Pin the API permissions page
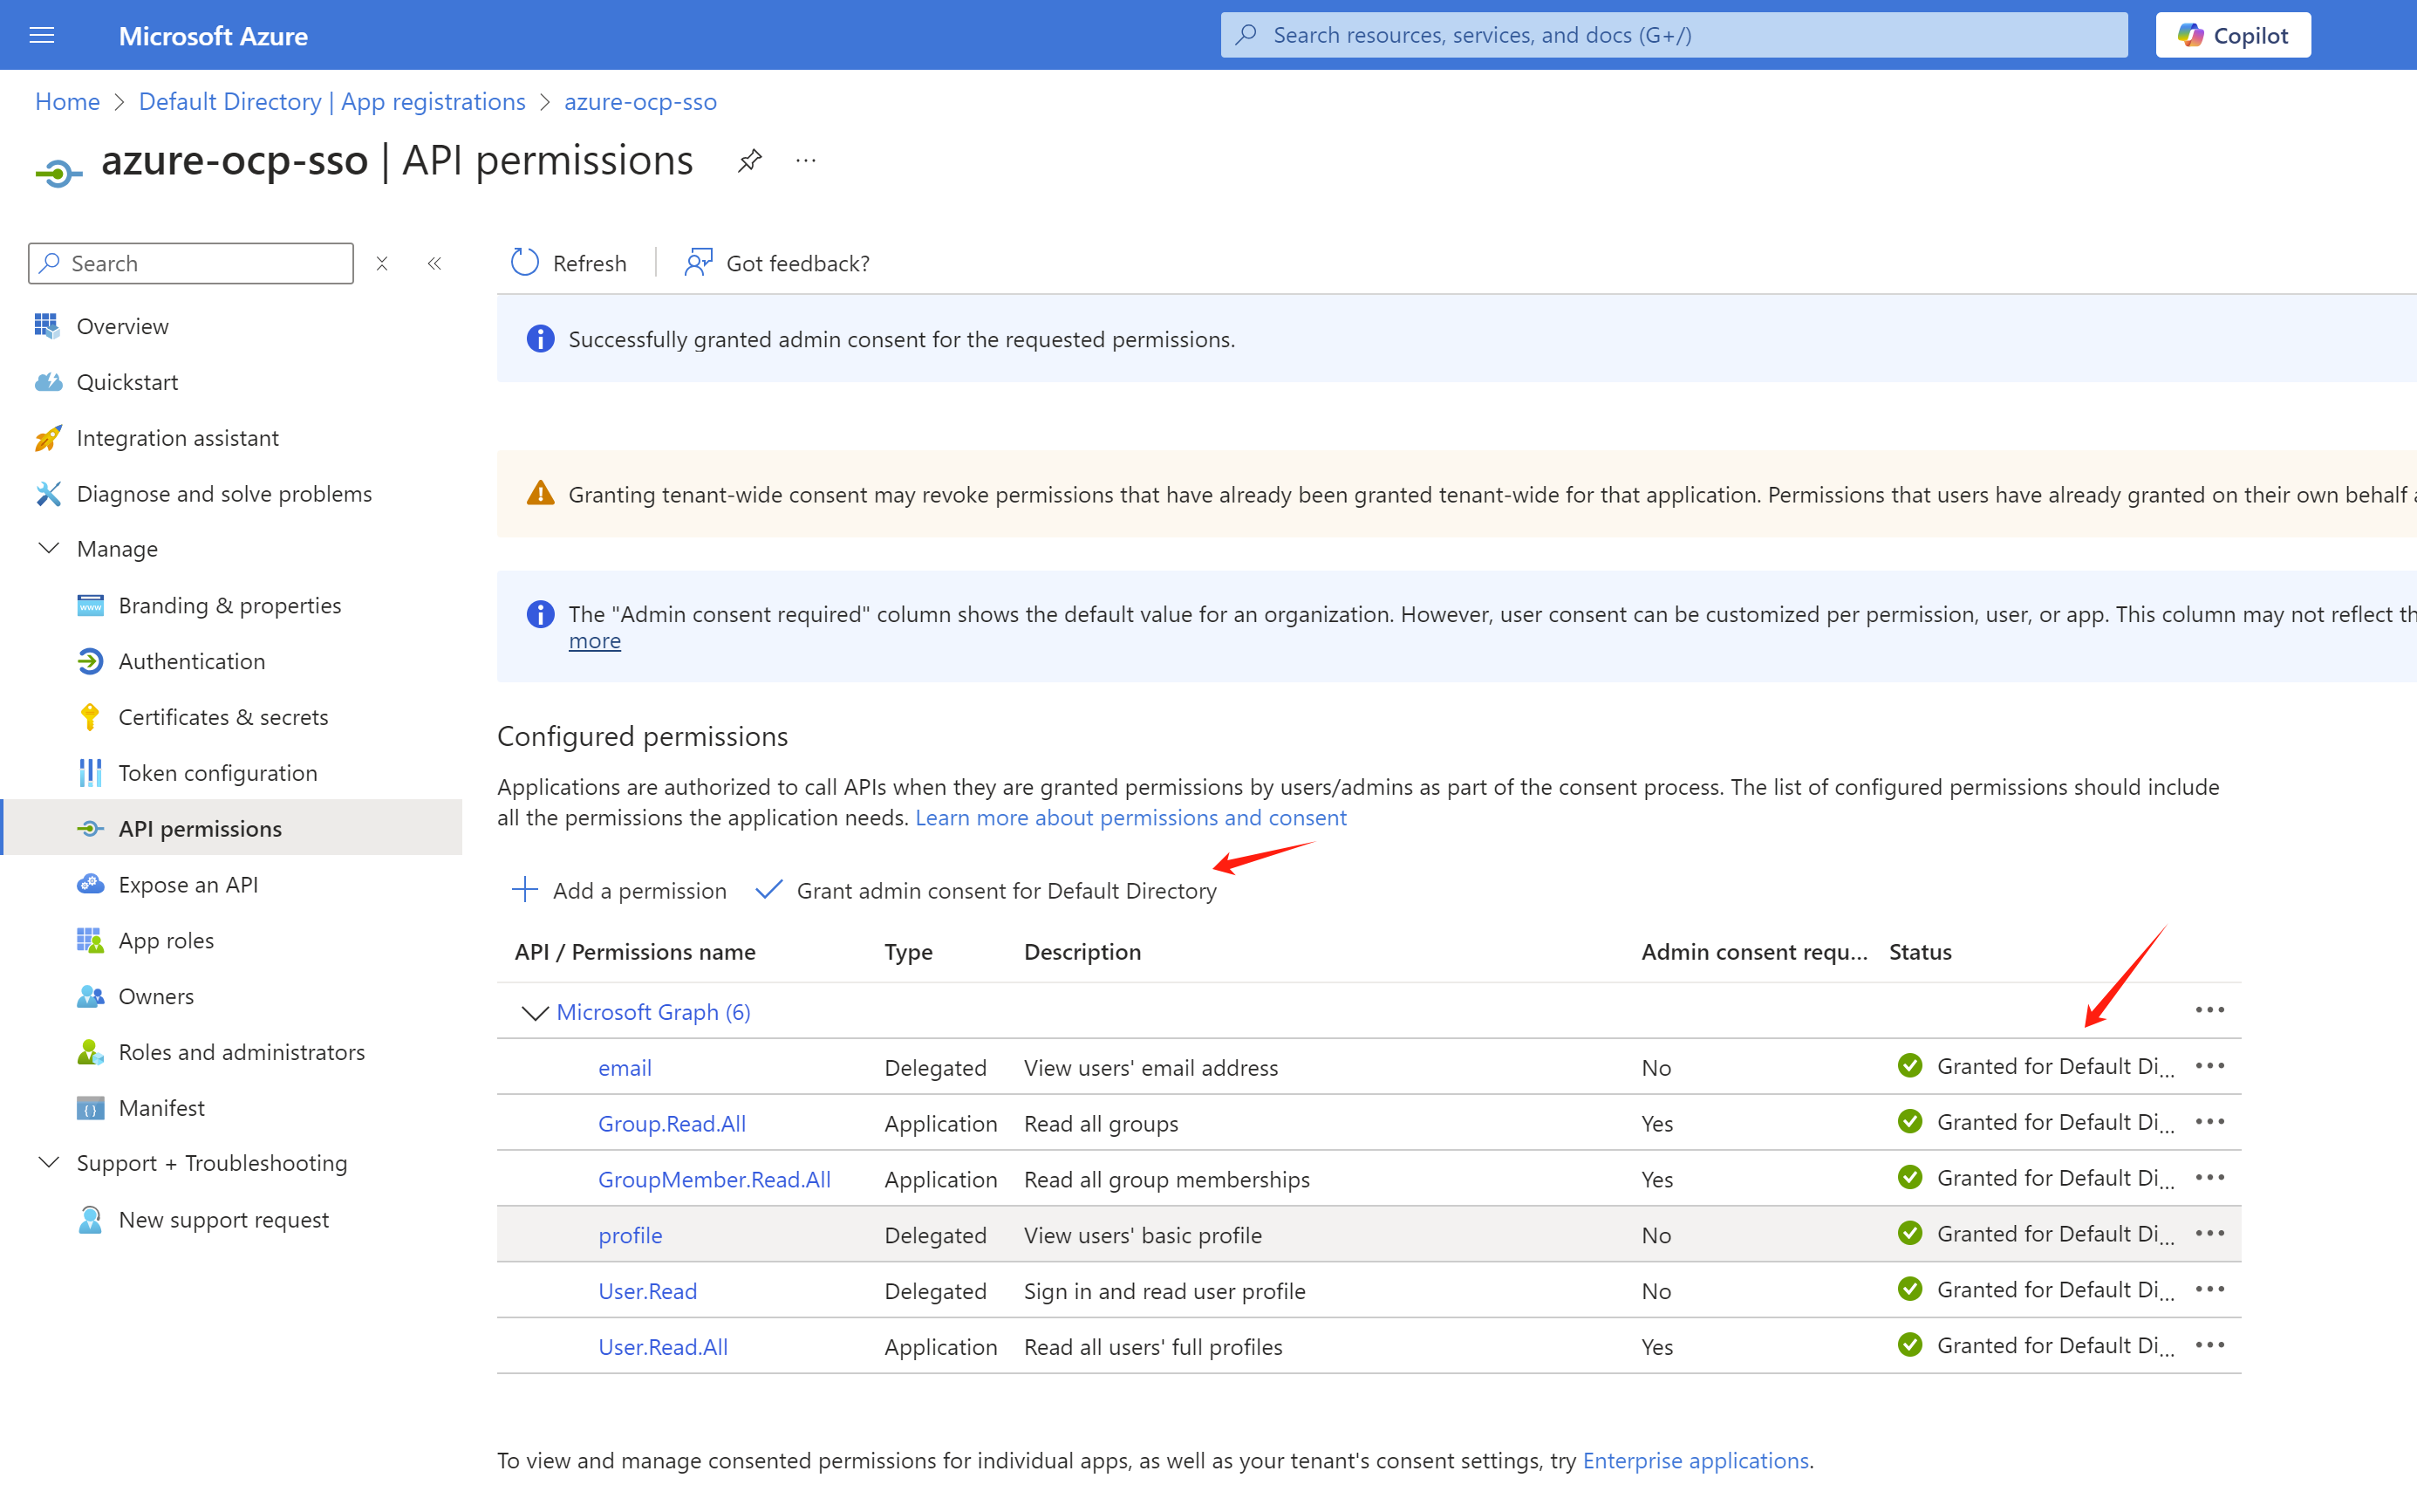 point(749,160)
